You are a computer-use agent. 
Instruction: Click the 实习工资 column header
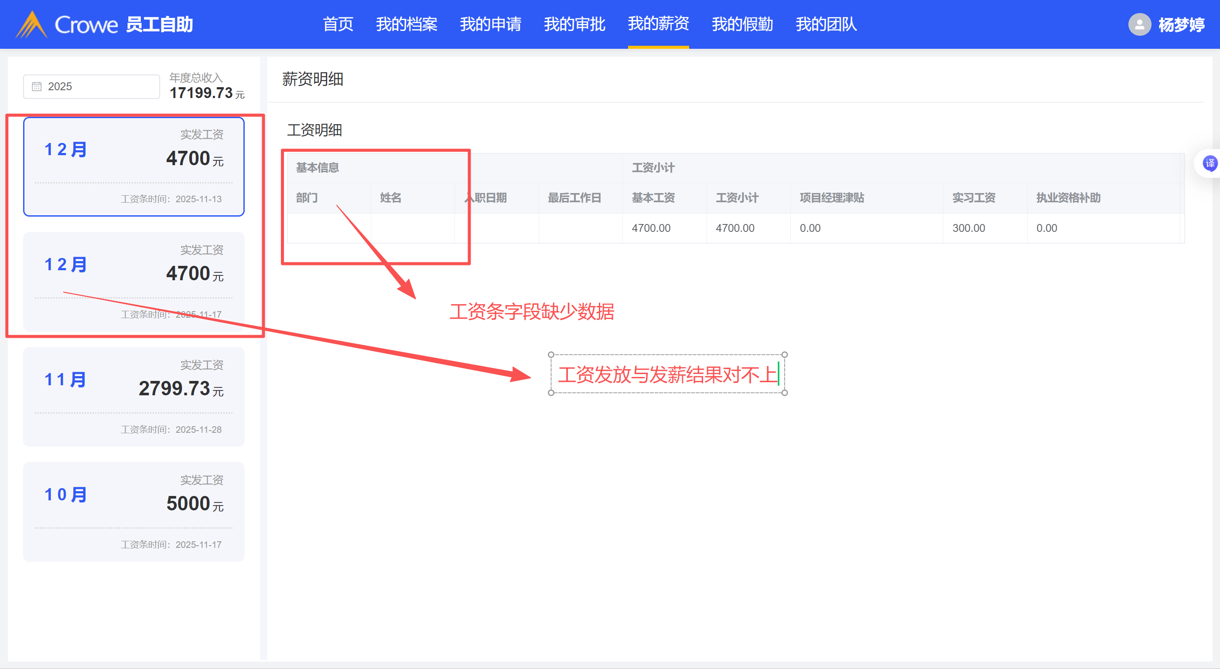pyautogui.click(x=973, y=198)
